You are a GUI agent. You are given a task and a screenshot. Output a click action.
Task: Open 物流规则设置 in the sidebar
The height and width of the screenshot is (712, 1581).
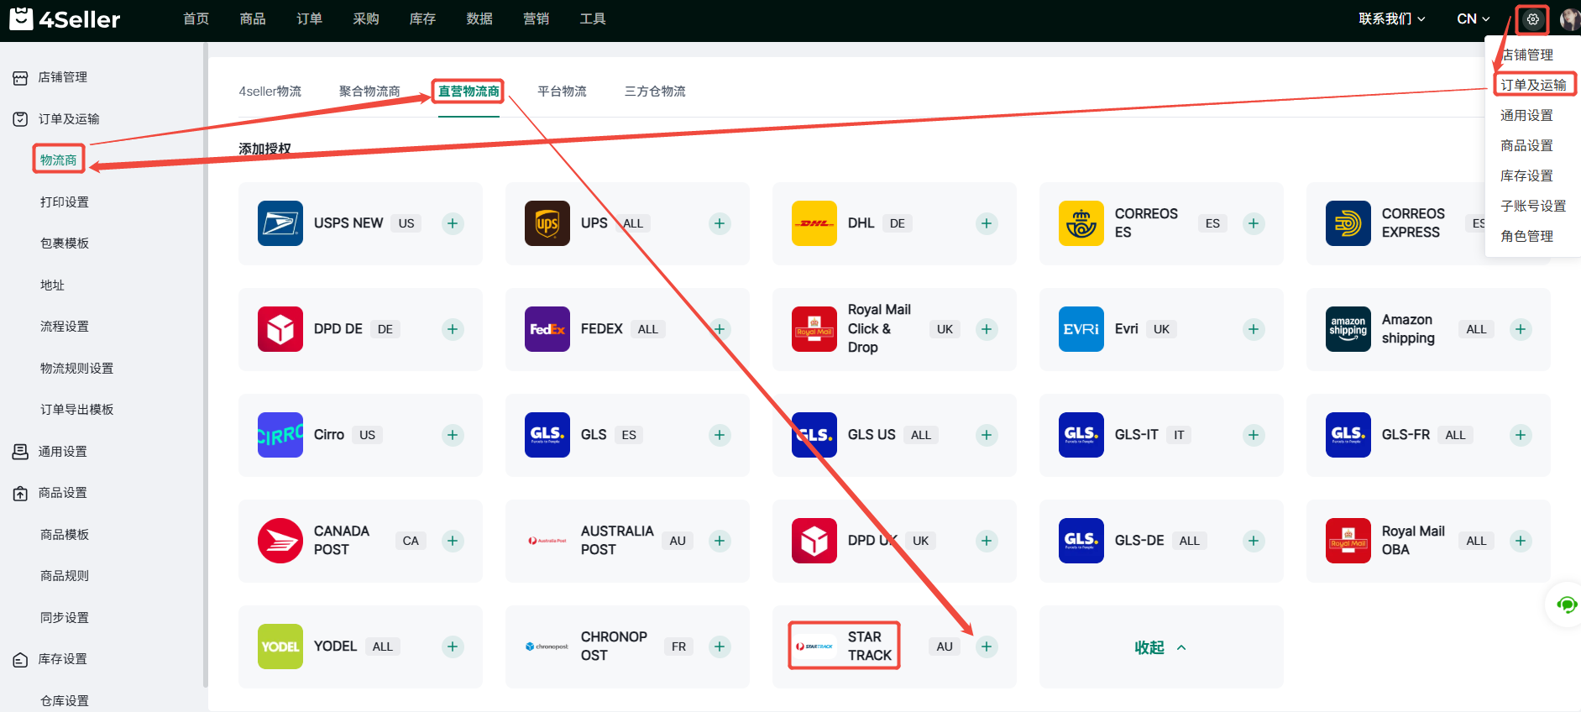[x=76, y=369]
